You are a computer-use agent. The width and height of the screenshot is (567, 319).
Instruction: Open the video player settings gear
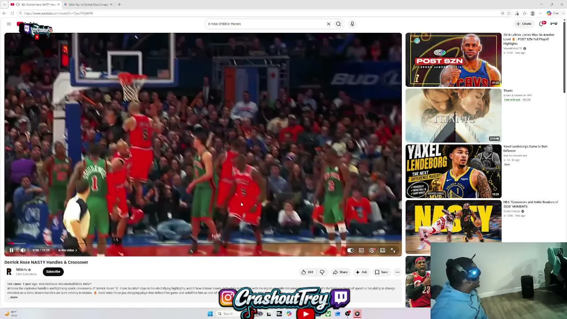[372, 250]
